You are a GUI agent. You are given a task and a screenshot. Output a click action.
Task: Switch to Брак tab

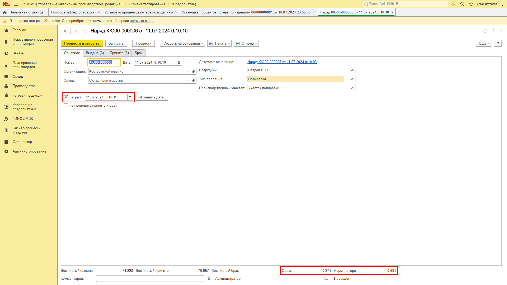pyautogui.click(x=139, y=53)
